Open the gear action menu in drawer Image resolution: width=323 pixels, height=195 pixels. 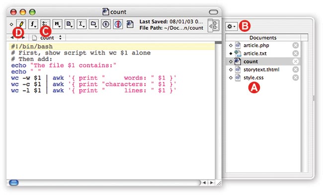pyautogui.click(x=232, y=26)
